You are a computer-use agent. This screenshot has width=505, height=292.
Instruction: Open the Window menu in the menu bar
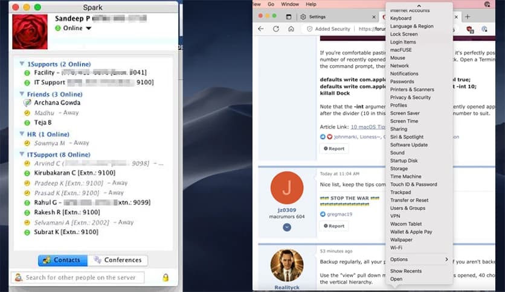pyautogui.click(x=290, y=4)
